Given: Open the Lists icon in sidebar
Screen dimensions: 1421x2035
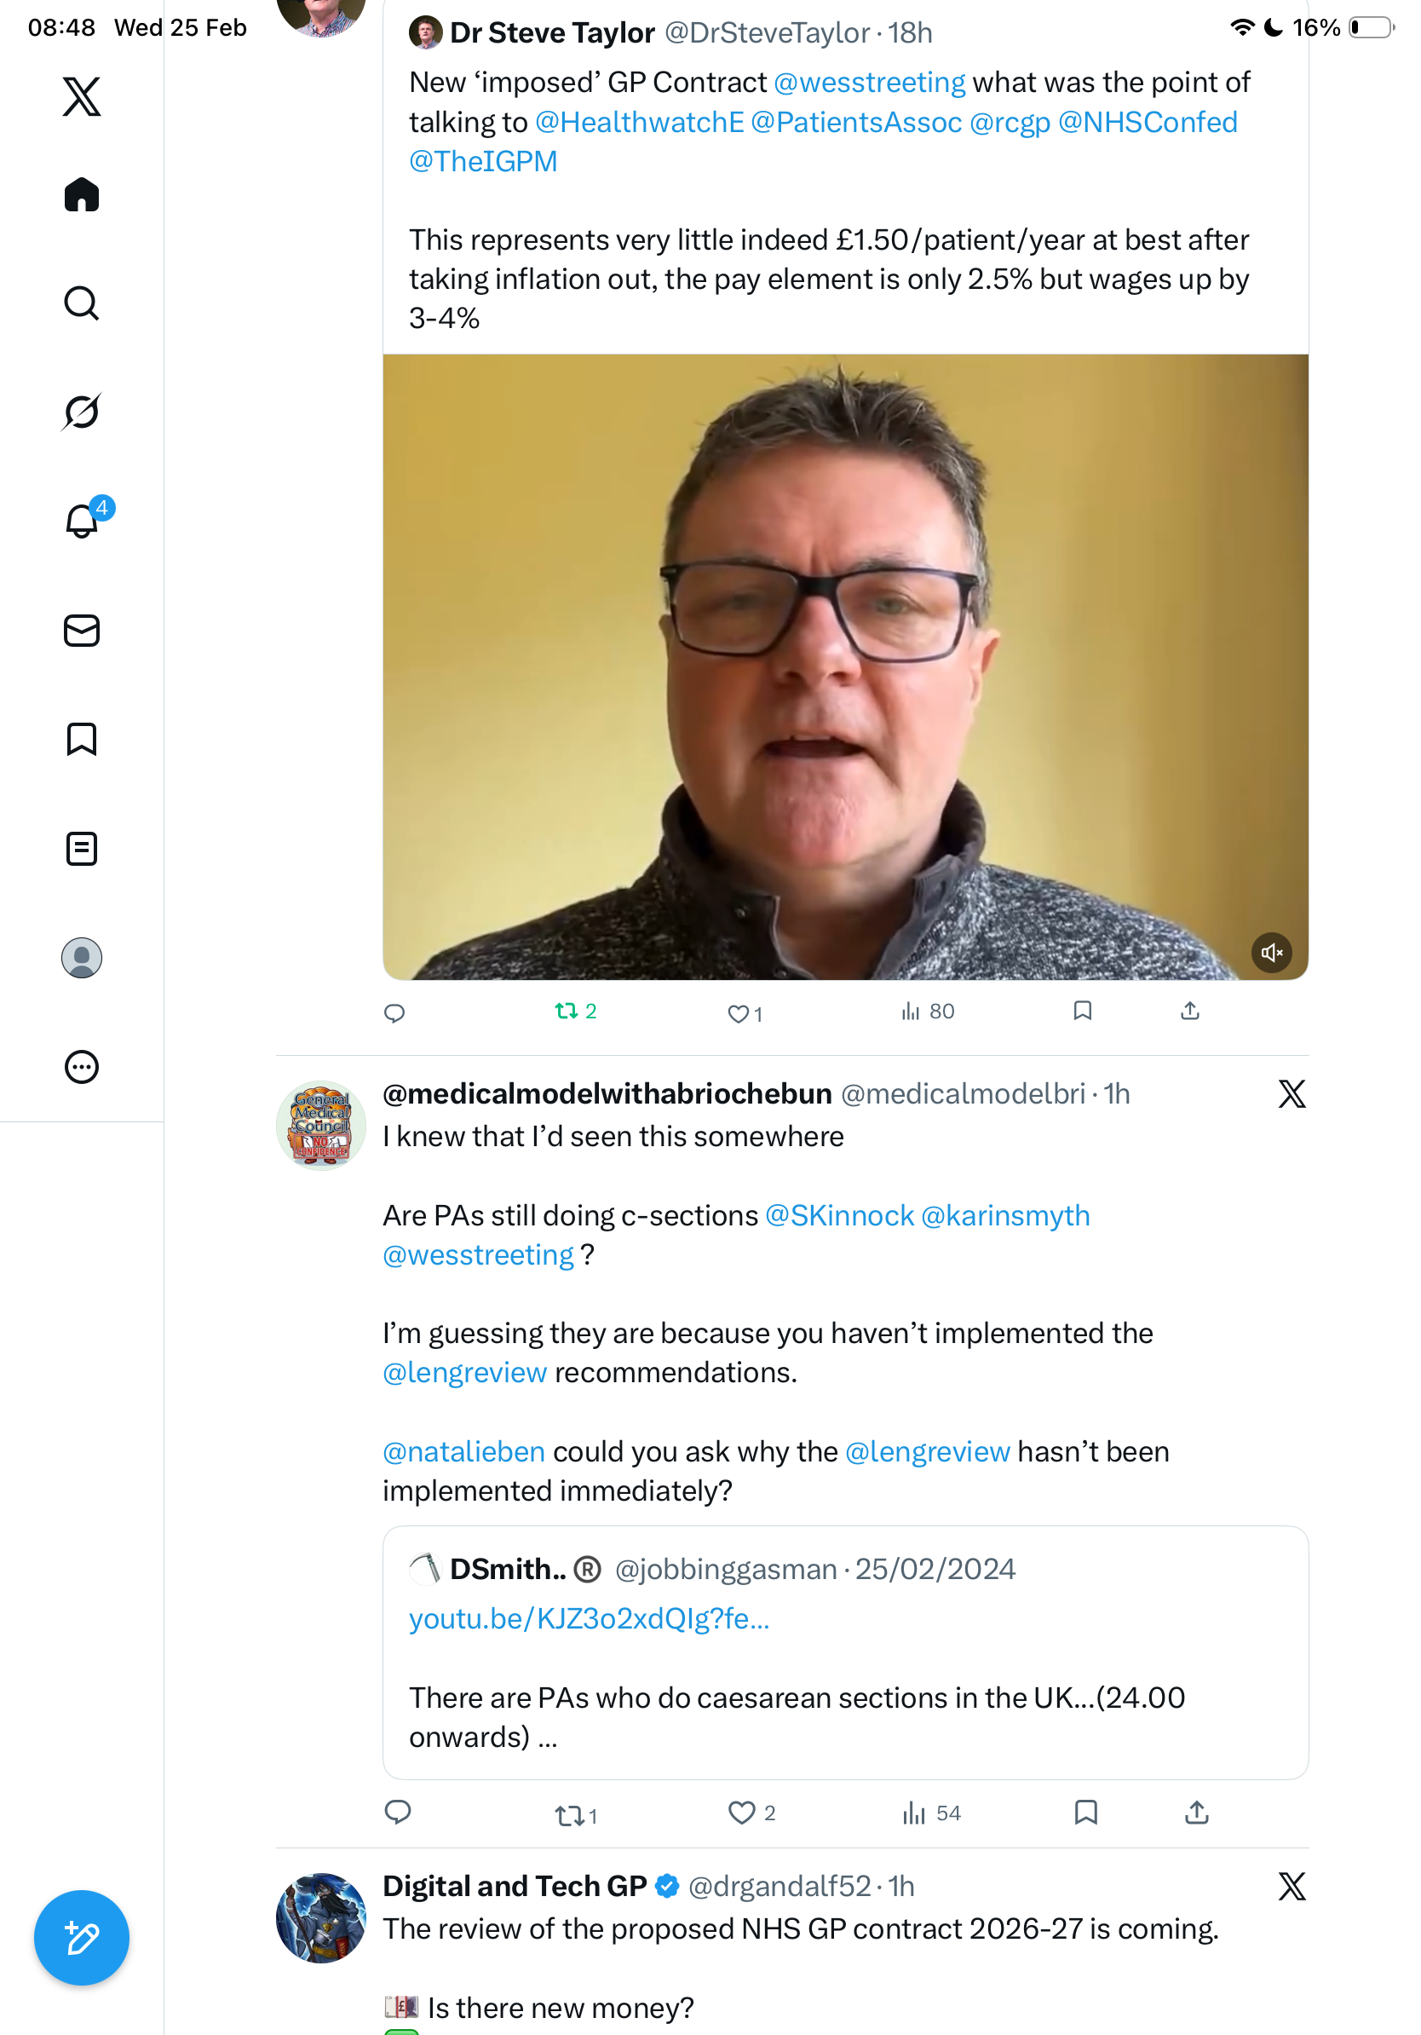Looking at the screenshot, I should pyautogui.click(x=82, y=848).
